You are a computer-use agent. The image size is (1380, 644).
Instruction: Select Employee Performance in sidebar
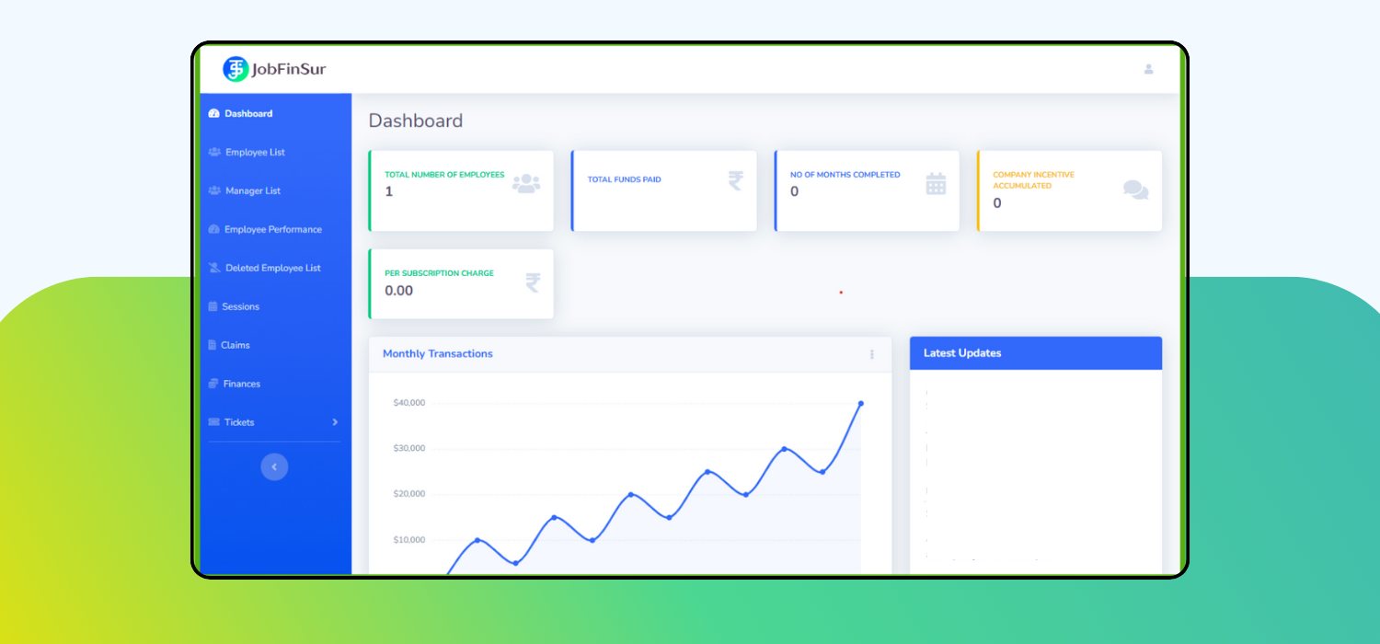(x=272, y=230)
